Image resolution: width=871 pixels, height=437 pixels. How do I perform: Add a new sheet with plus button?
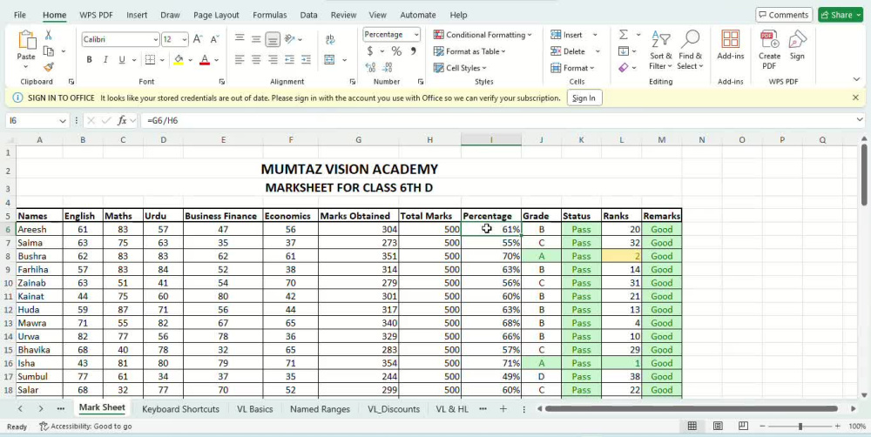(x=503, y=408)
